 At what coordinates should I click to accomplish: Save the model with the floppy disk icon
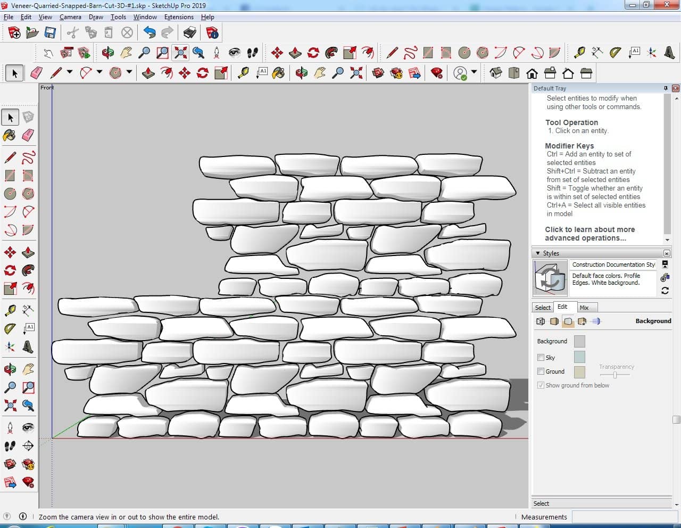pyautogui.click(x=50, y=33)
